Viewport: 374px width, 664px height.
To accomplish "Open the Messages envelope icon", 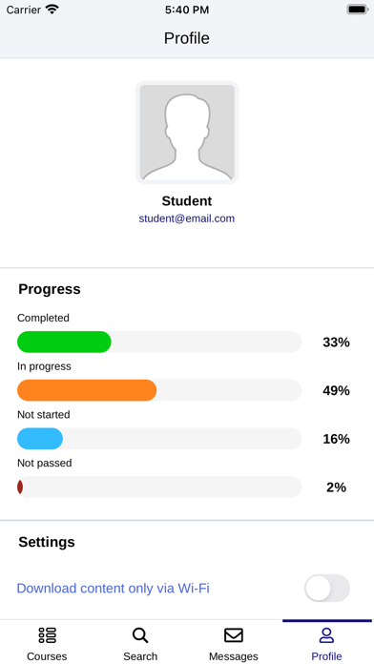I will (x=234, y=635).
